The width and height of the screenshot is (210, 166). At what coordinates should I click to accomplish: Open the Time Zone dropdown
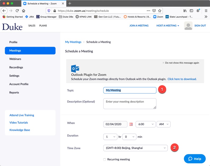pyautogui.click(x=135, y=148)
